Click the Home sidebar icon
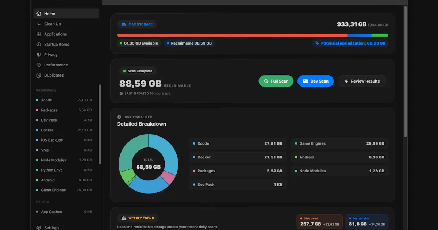The width and height of the screenshot is (438, 230). point(39,14)
